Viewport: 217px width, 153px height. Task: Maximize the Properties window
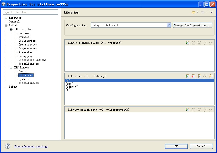click(207, 4)
